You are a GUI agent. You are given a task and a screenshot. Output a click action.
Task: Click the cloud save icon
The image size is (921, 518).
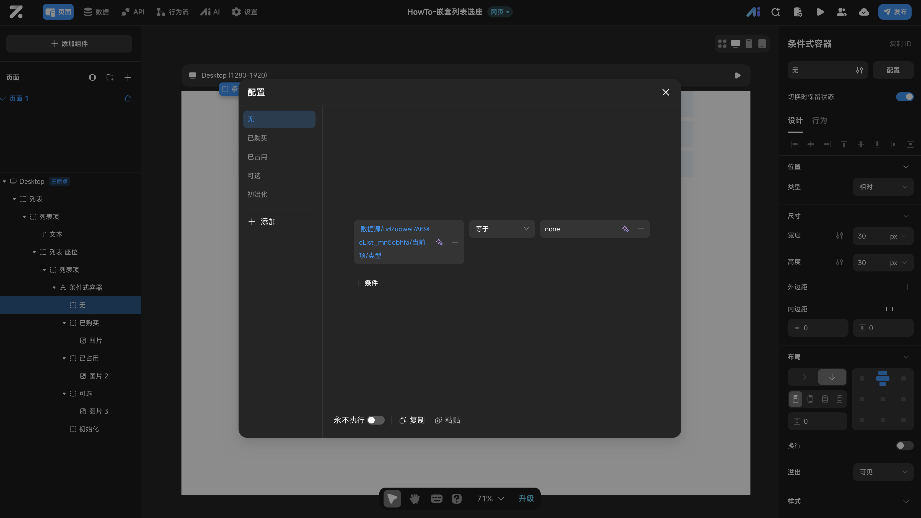coord(864,12)
